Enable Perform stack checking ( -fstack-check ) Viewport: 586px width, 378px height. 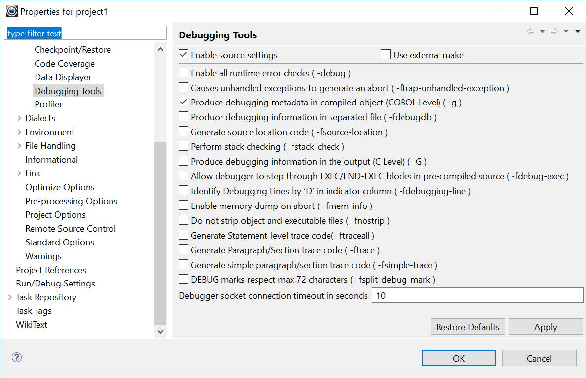[183, 147]
